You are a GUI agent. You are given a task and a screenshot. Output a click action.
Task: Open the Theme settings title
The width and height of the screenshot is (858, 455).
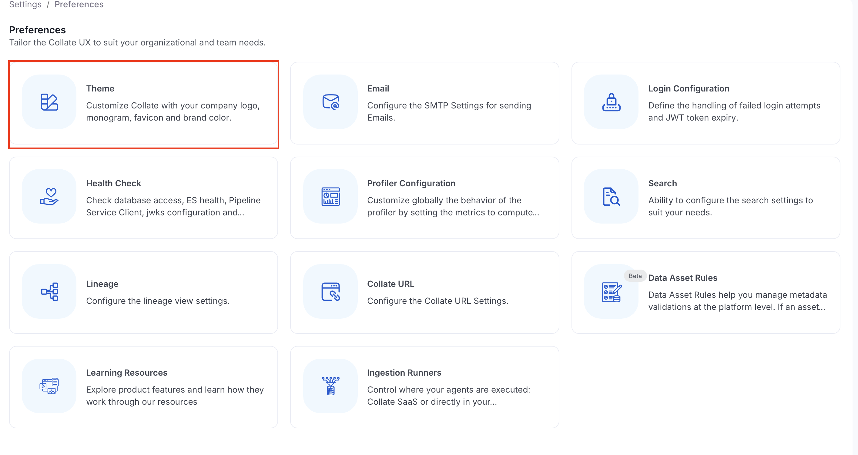(100, 88)
